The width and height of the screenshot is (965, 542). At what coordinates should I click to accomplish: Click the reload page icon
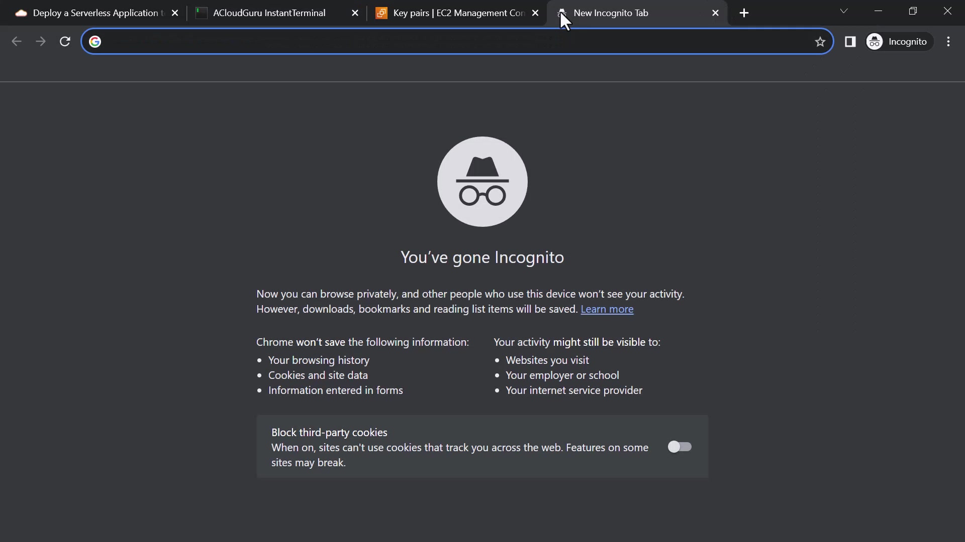[65, 42]
